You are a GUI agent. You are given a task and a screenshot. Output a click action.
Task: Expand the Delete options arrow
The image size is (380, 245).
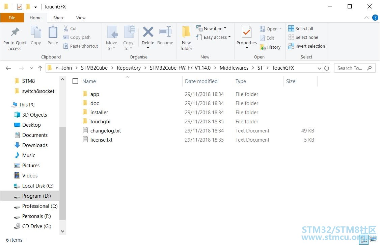click(x=148, y=48)
